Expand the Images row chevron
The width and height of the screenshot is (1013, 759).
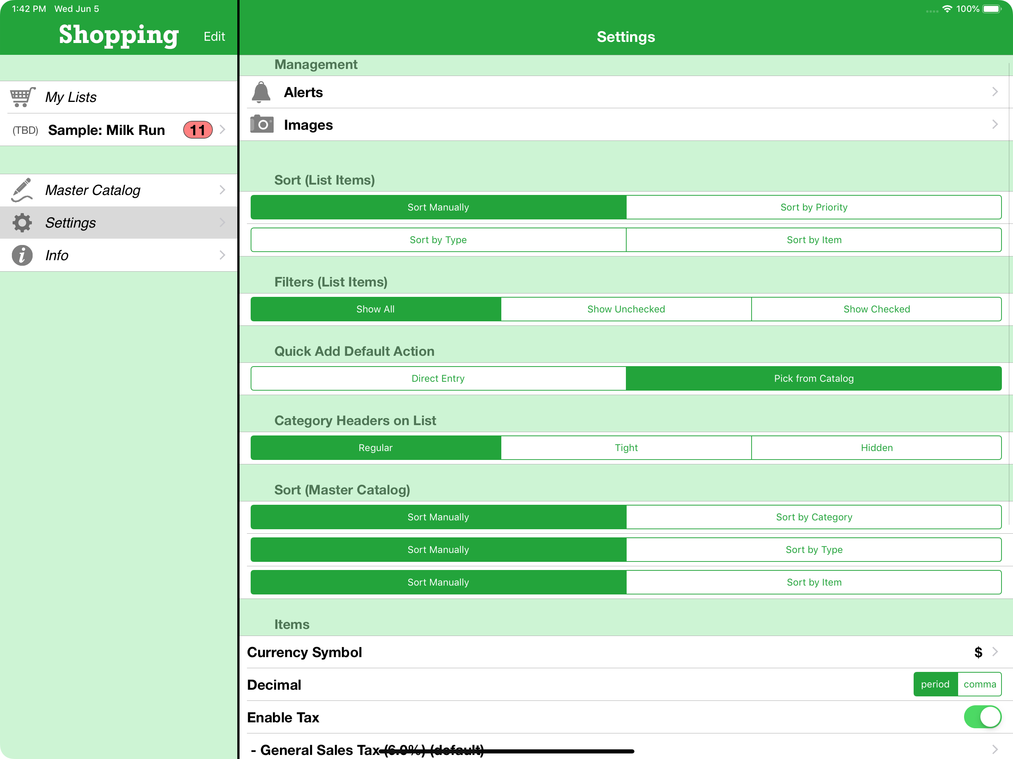coord(995,125)
